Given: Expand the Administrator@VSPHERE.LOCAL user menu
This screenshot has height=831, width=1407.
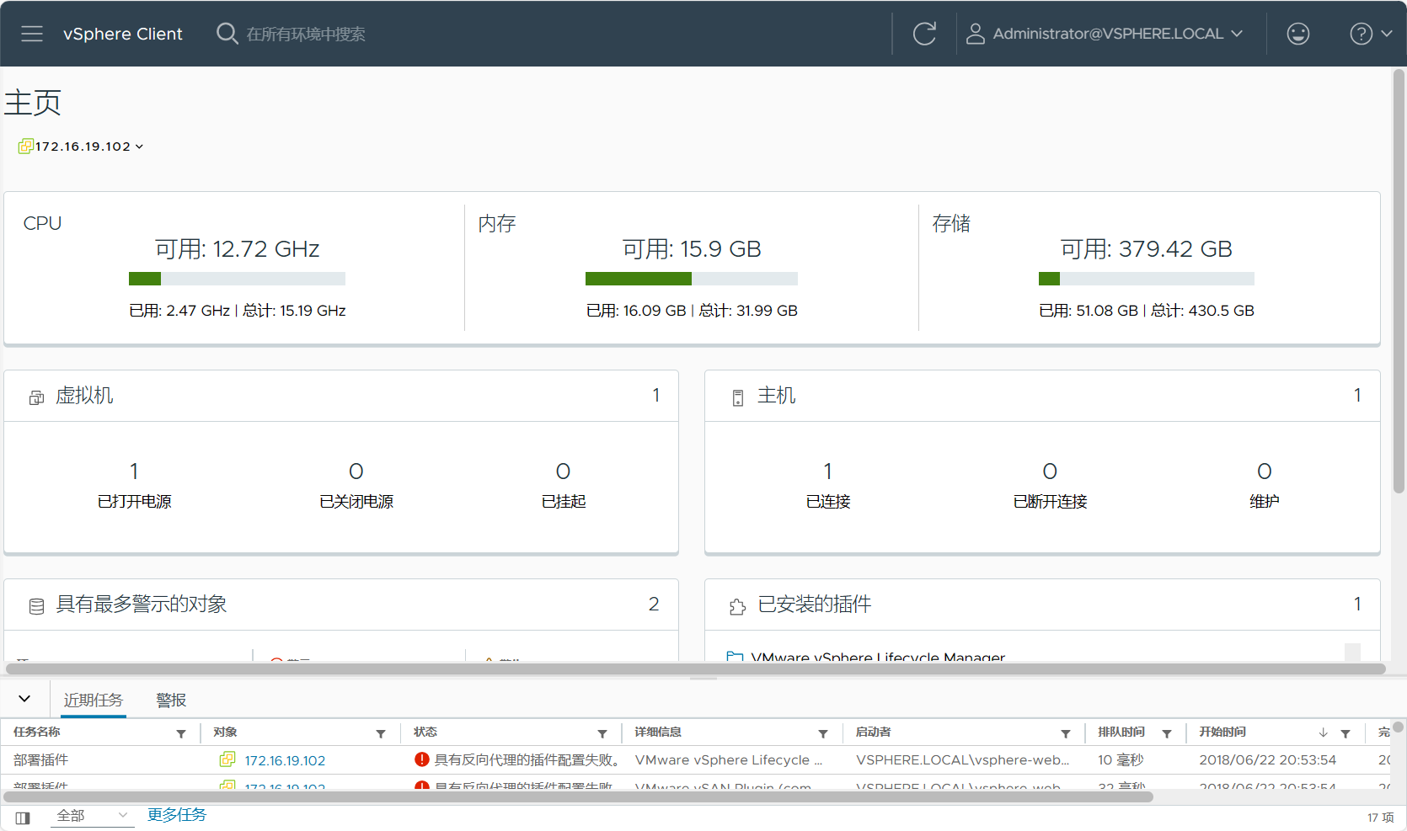Looking at the screenshot, I should [x=1105, y=34].
